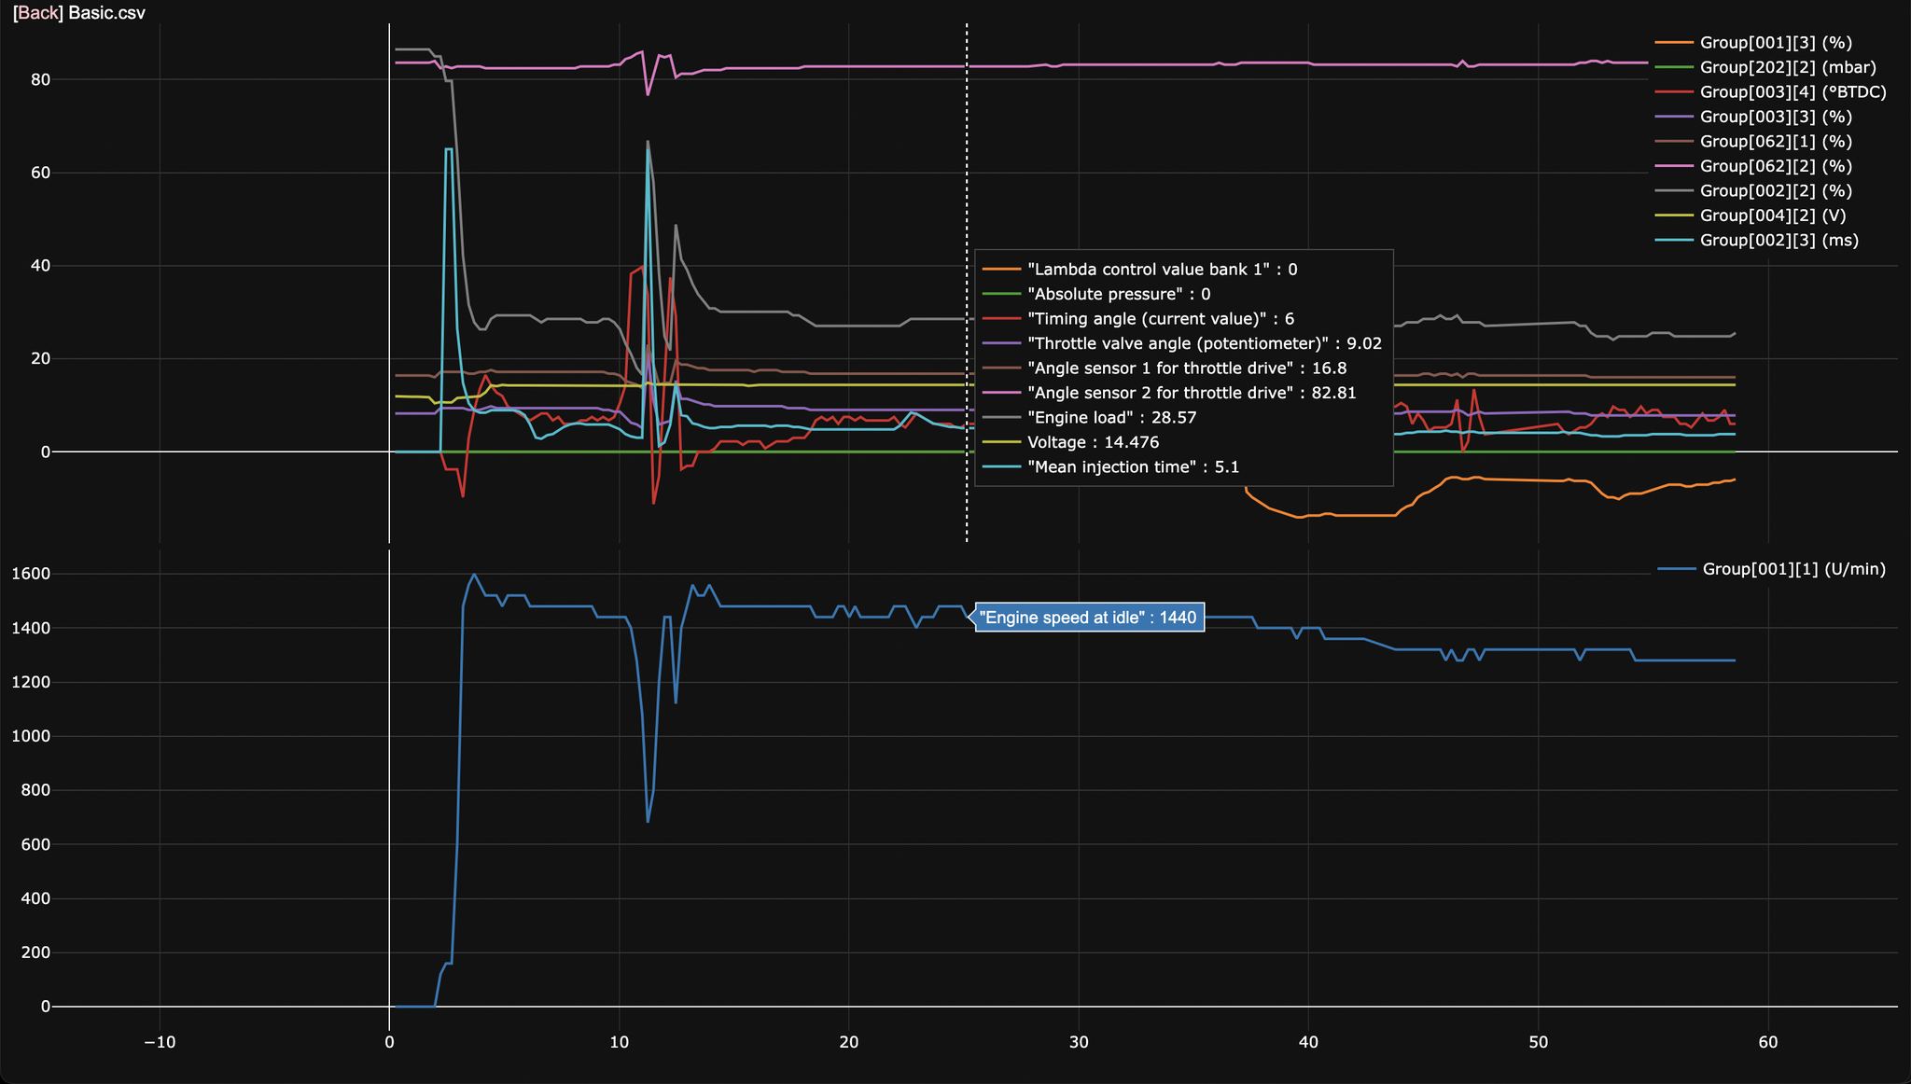This screenshot has width=1911, height=1084.
Task: Click x-axis tick label −10
Action: click(x=160, y=1042)
